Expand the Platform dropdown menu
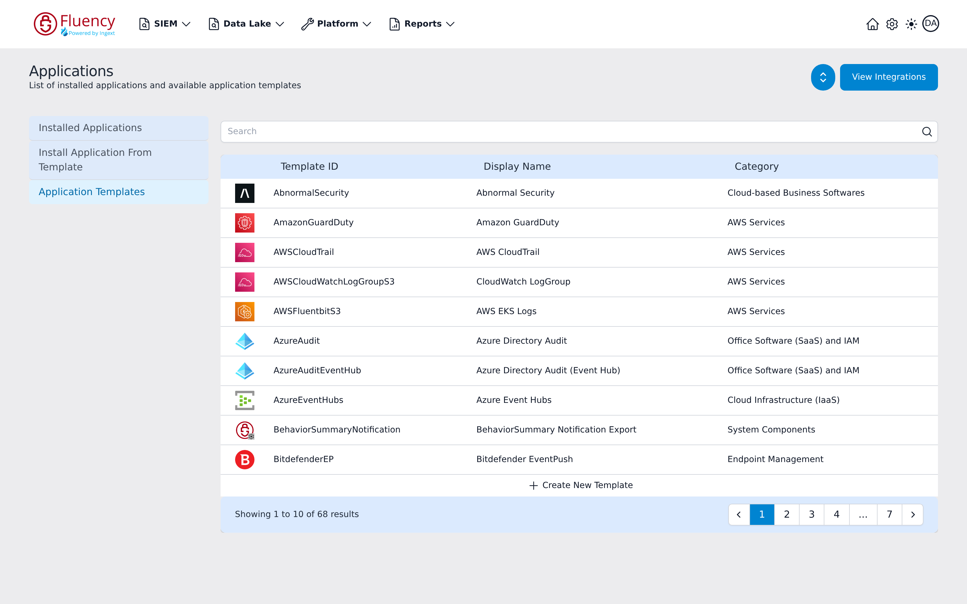 pos(336,24)
